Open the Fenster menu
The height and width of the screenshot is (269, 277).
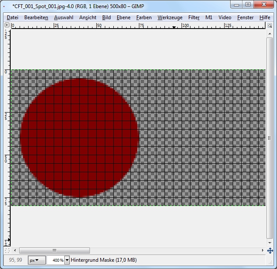[x=245, y=17]
